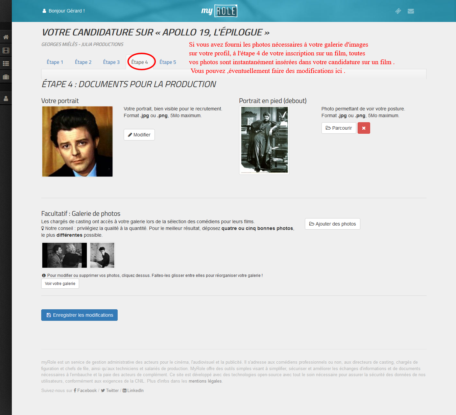This screenshot has height=415, width=456.
Task: Select the second gallery photo of a seated man
Action: [102, 255]
